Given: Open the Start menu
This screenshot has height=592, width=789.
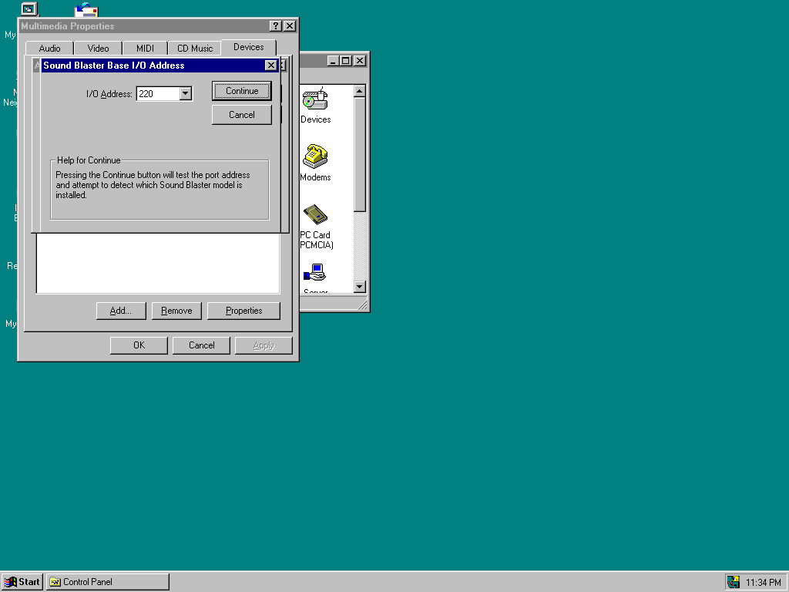Looking at the screenshot, I should [22, 582].
